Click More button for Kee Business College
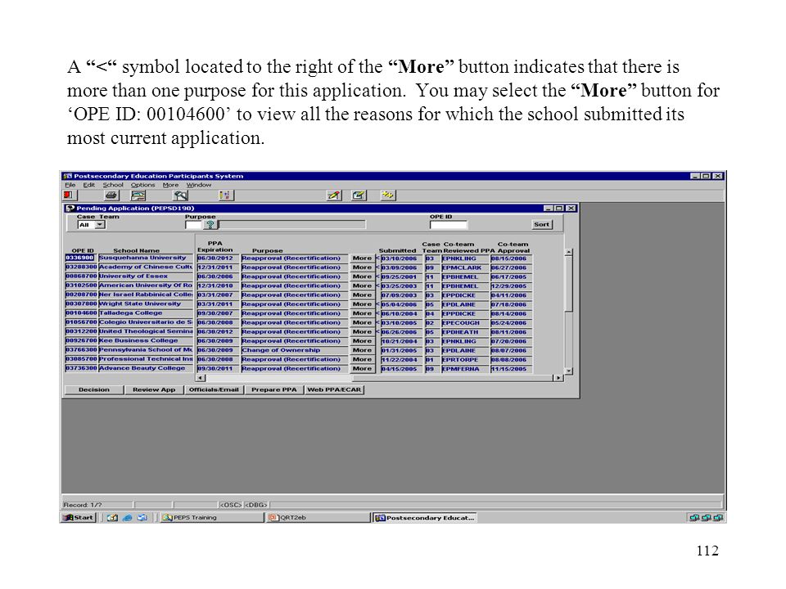Viewport: 786px width, 589px height. 362,341
